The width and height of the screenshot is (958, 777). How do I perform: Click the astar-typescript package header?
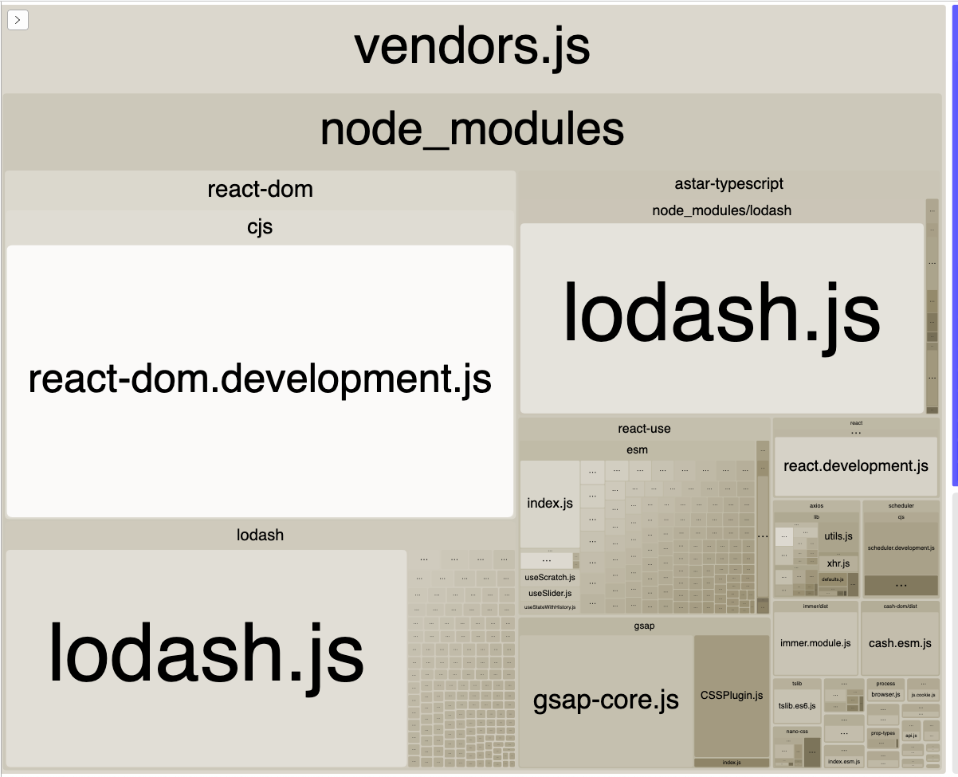click(728, 183)
